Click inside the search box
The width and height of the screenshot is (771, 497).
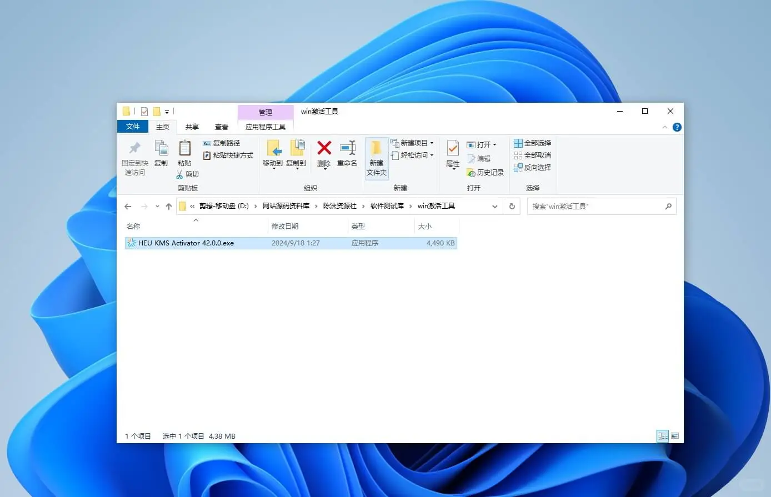600,206
